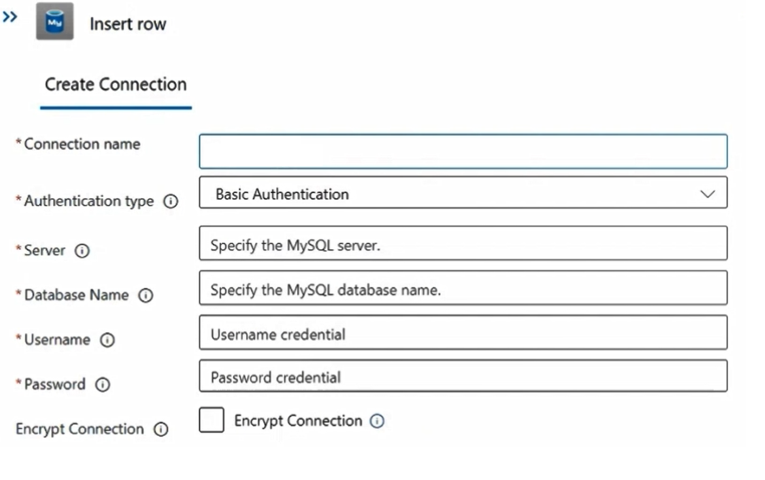Viewport: 765px width, 480px height.
Task: Click the Encrypt Connection label text
Action: [298, 420]
